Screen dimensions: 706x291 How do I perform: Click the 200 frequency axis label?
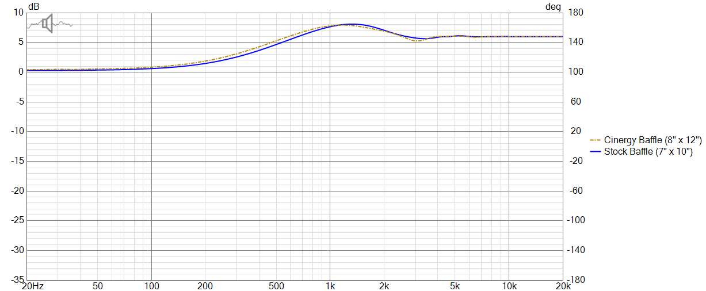click(x=205, y=286)
